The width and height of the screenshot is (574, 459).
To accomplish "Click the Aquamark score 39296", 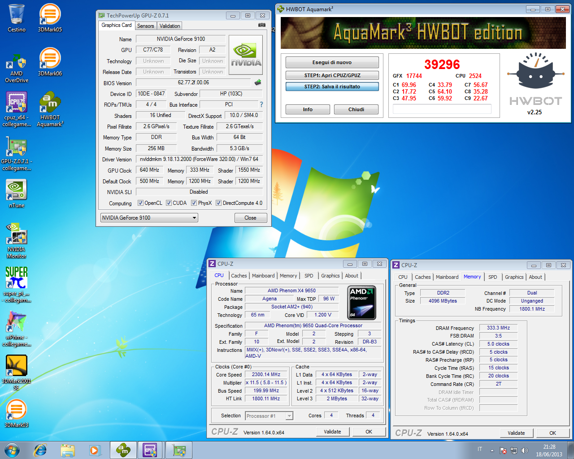I will [x=442, y=65].
